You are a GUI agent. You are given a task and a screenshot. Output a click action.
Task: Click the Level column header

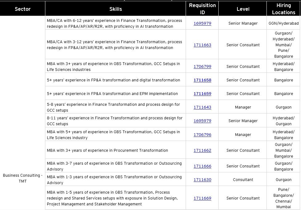pos(243,9)
